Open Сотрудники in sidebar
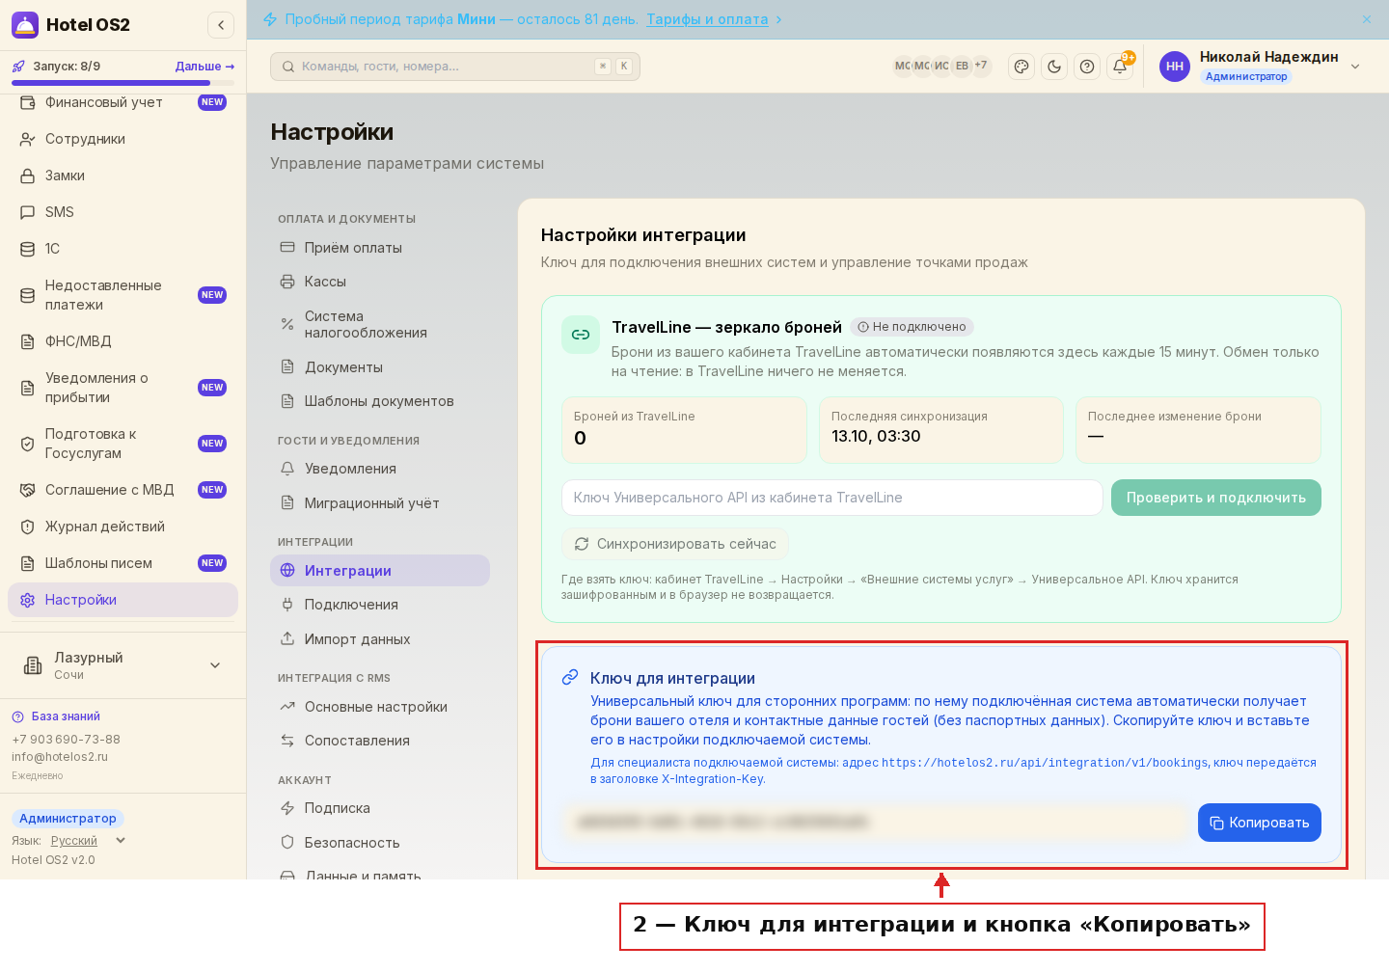Viewport: 1389px width, 973px height. click(x=123, y=139)
